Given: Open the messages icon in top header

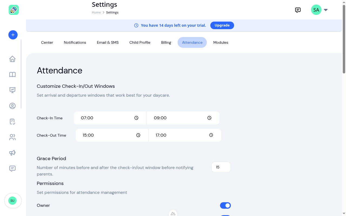Looking at the screenshot, I should (x=298, y=10).
